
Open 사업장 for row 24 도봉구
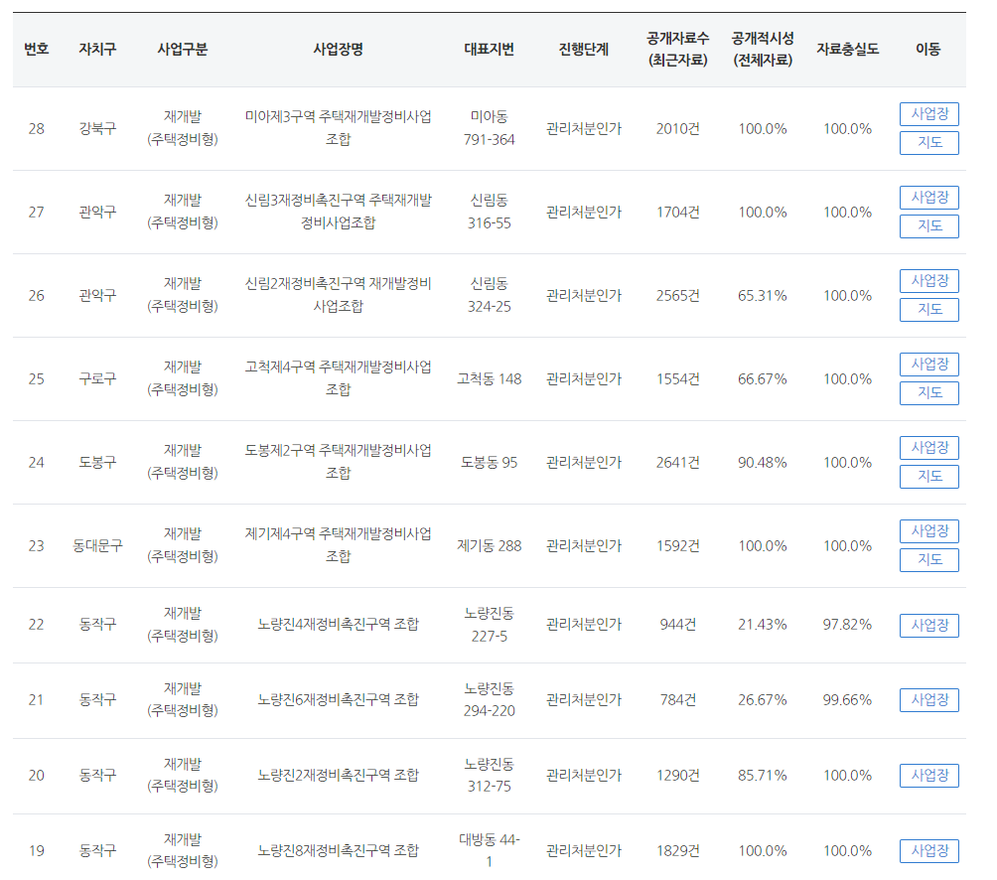pos(928,448)
